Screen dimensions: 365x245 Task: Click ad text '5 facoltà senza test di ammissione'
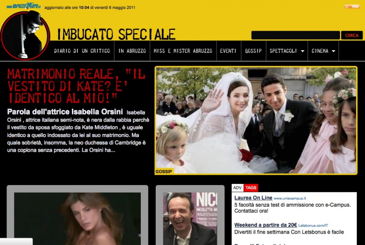pos(292,208)
